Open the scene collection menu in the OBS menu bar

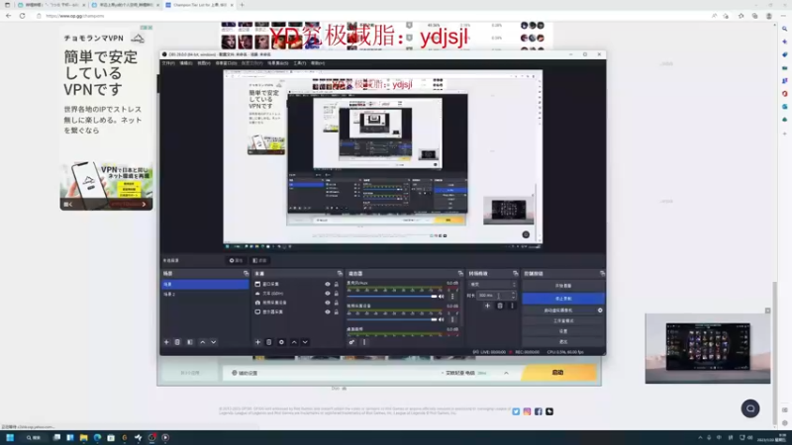pos(278,63)
